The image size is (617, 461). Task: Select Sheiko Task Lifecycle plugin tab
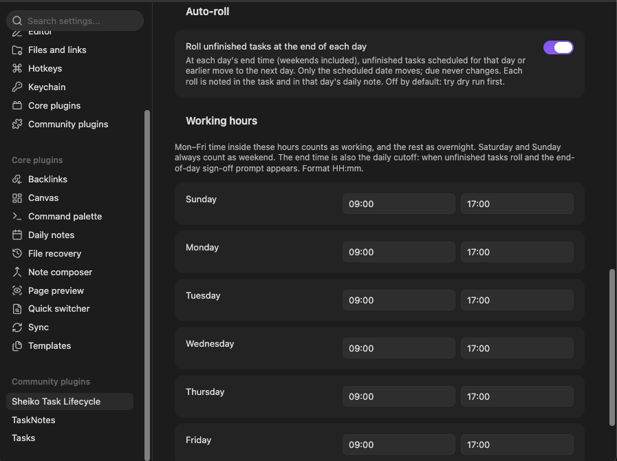pos(69,402)
